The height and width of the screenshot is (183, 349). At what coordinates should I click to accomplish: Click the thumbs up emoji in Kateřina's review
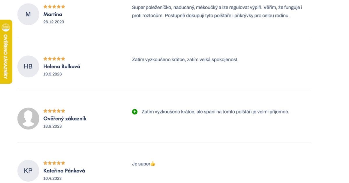point(152,164)
